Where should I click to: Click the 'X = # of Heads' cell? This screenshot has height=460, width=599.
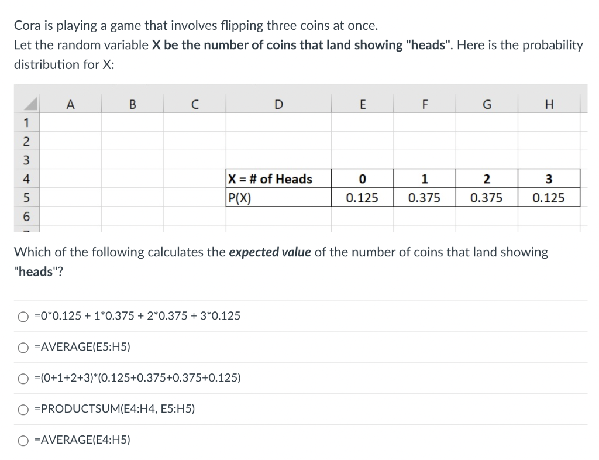coord(278,178)
